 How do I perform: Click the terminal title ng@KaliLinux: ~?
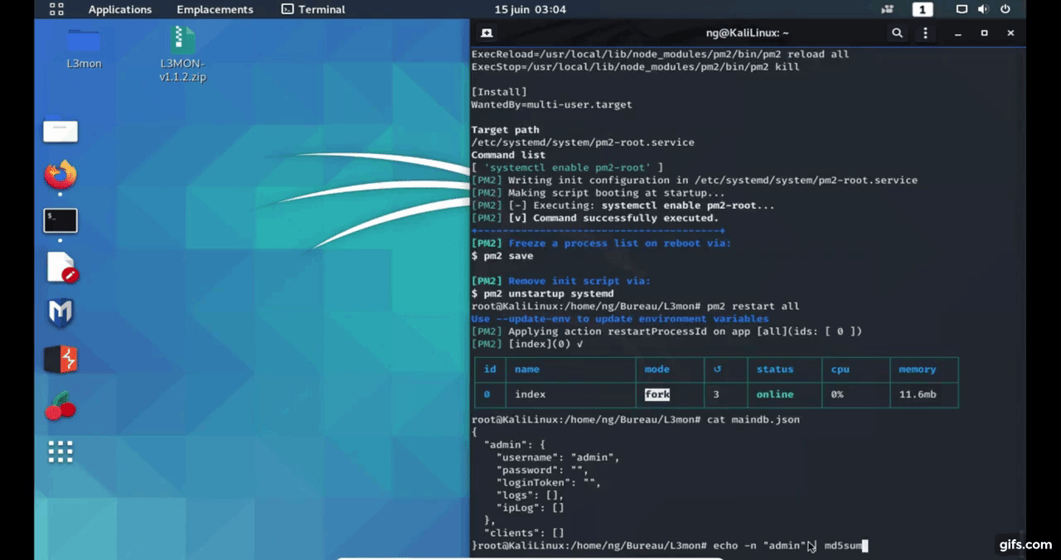coord(747,33)
